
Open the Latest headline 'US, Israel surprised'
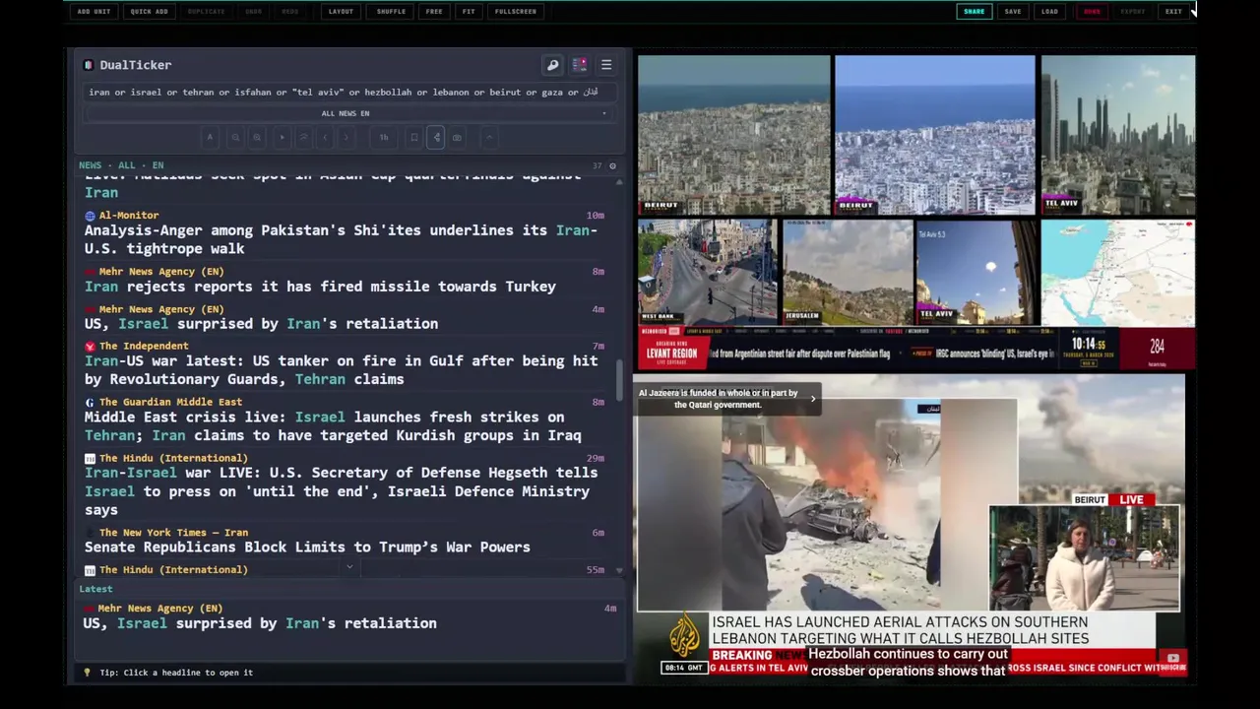click(260, 623)
